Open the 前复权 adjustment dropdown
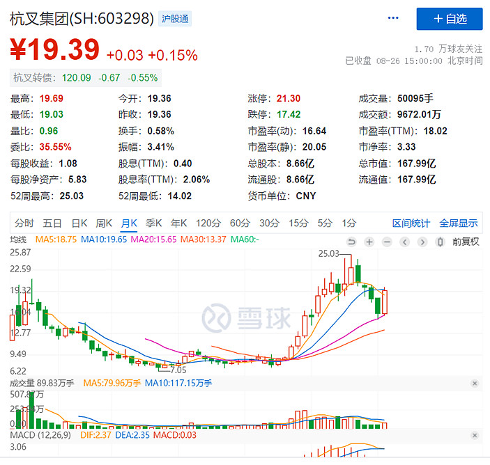The image size is (490, 465). 466,242
